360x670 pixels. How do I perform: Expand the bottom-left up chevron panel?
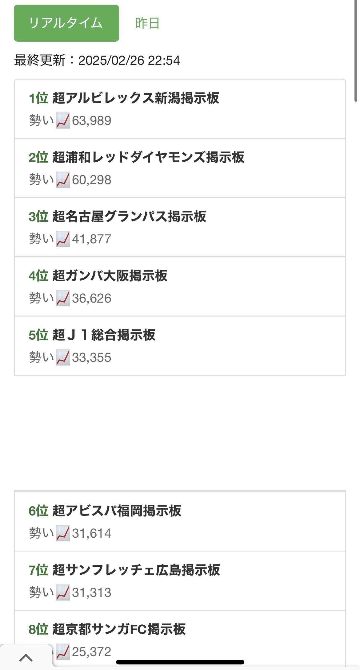[x=26, y=658]
